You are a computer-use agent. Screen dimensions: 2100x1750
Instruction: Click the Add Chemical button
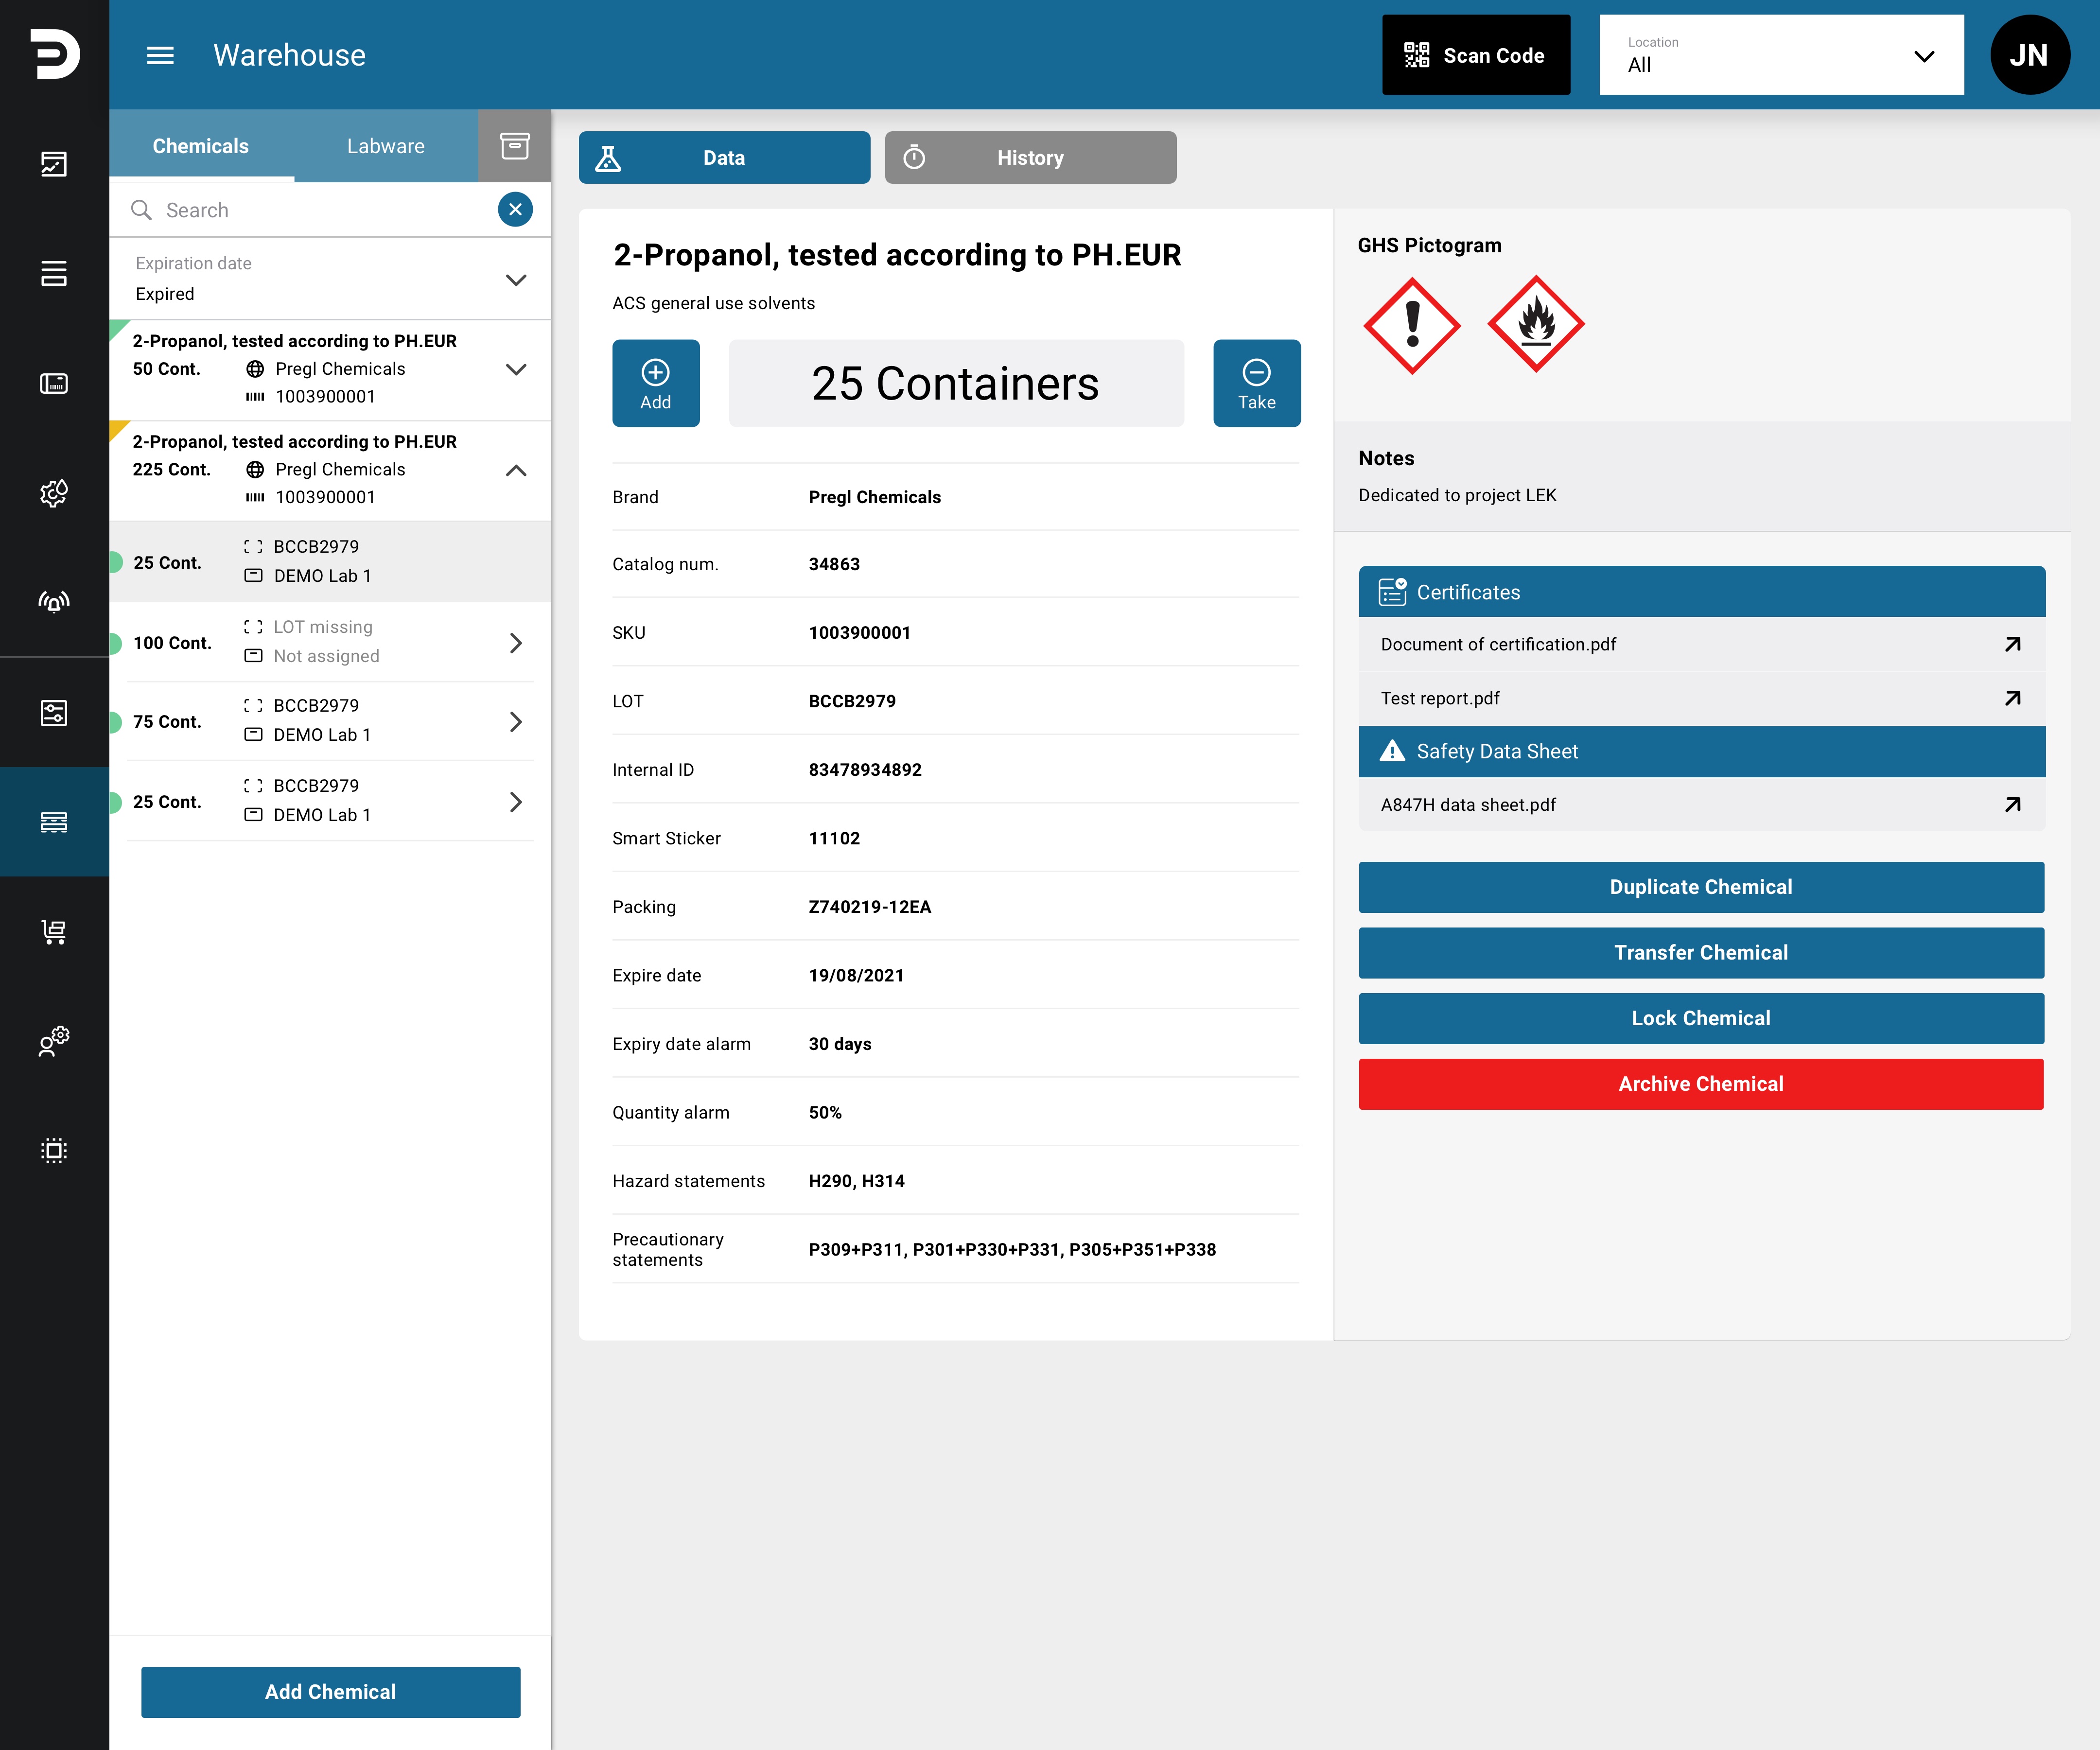click(330, 1692)
